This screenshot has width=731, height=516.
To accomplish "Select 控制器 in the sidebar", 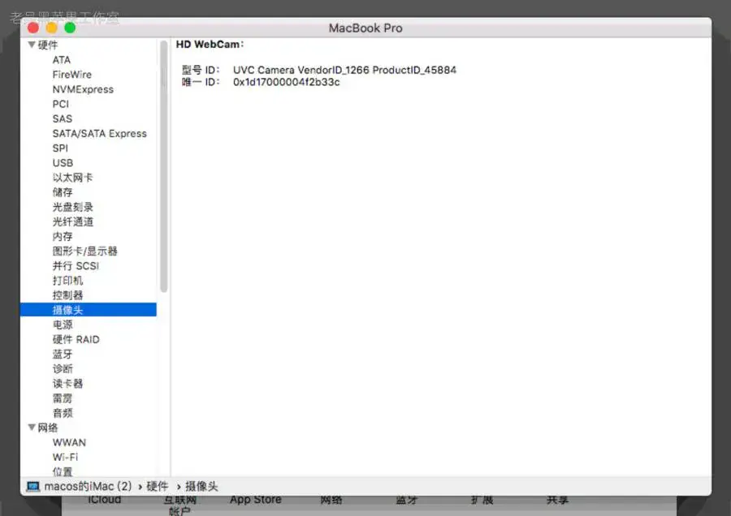I will click(67, 295).
